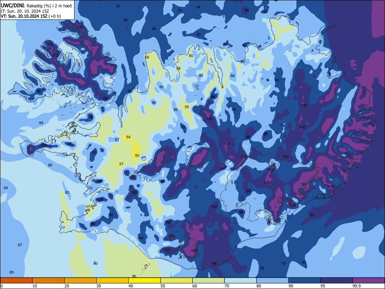Click the map value 57
This screenshot has width=385, height=289.
click(121, 164)
